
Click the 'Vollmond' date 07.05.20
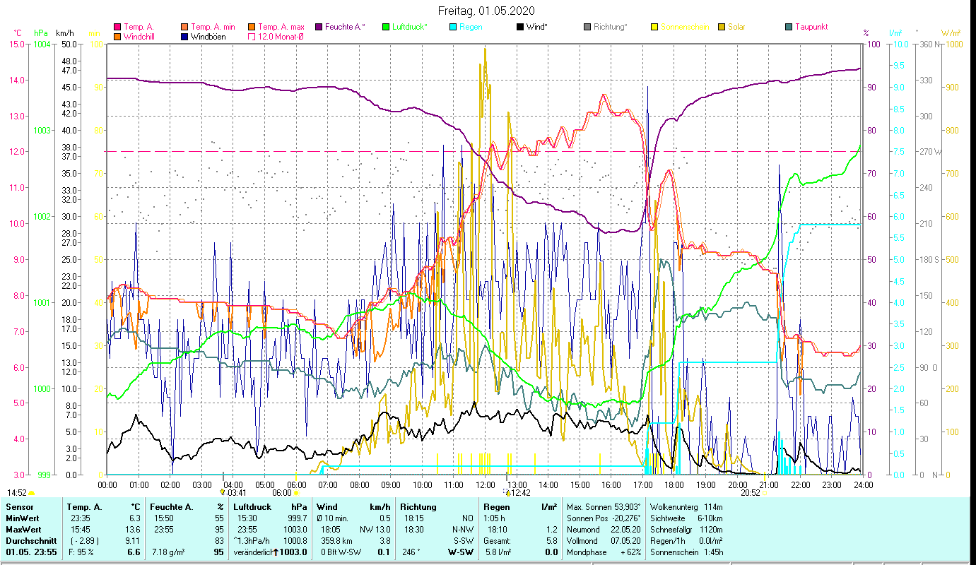624,540
